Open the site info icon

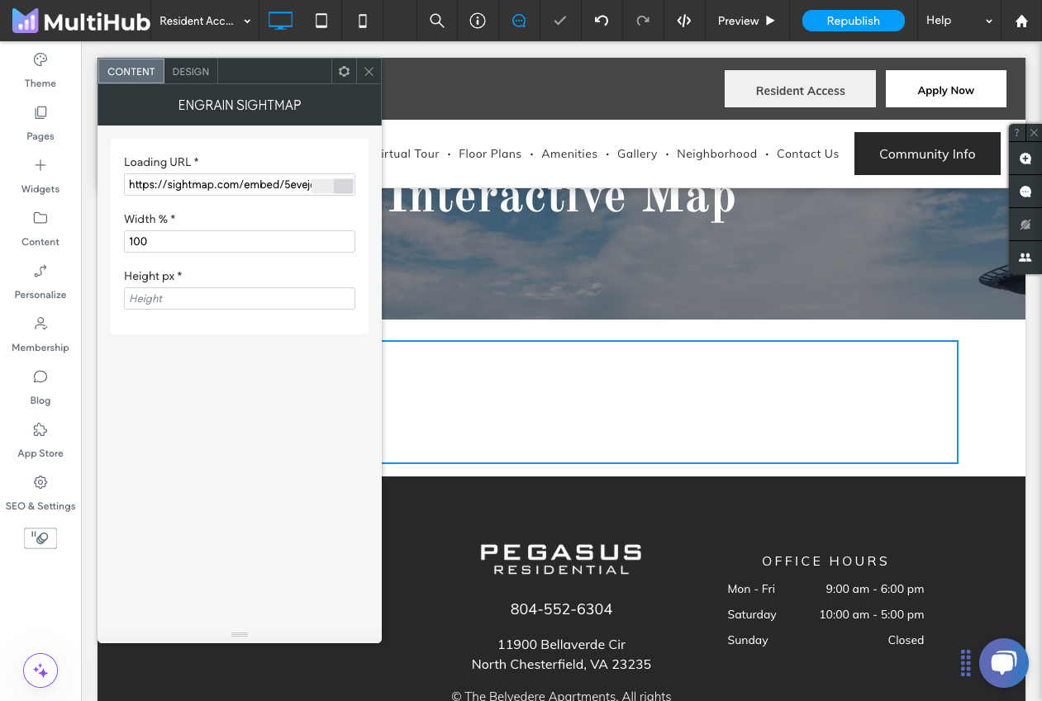point(478,21)
